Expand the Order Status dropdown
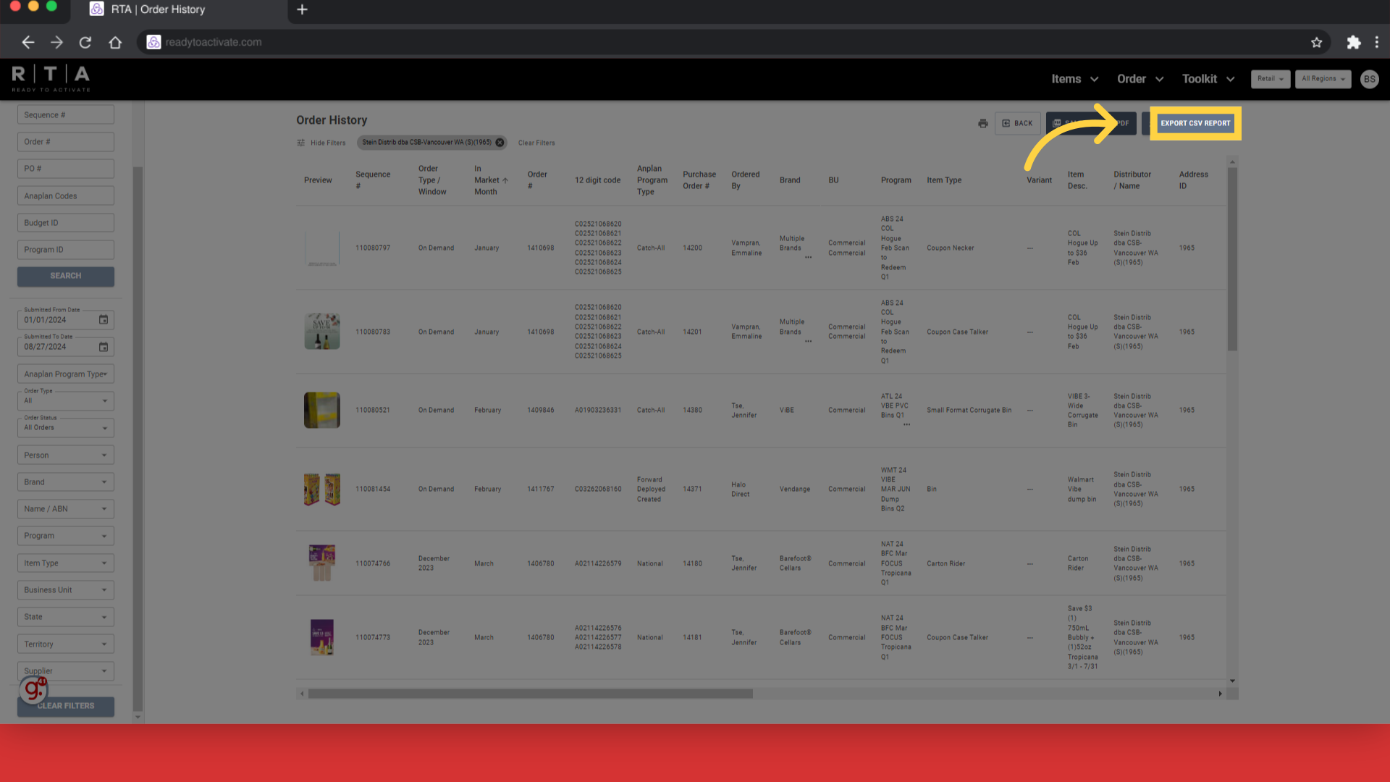The image size is (1390, 782). [x=66, y=428]
